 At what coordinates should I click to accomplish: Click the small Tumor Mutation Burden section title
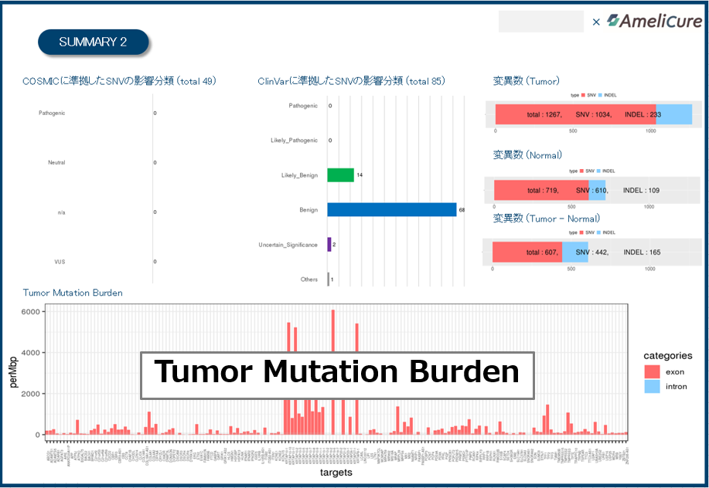pos(73,293)
